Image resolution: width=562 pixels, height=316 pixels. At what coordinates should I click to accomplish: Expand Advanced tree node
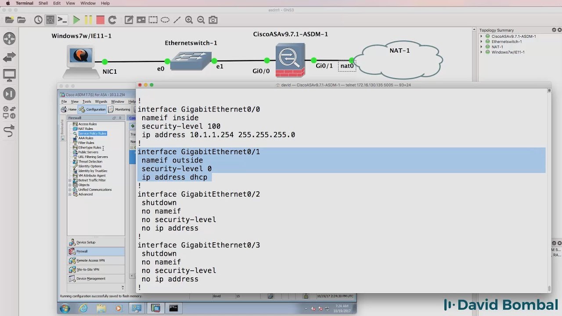point(70,194)
